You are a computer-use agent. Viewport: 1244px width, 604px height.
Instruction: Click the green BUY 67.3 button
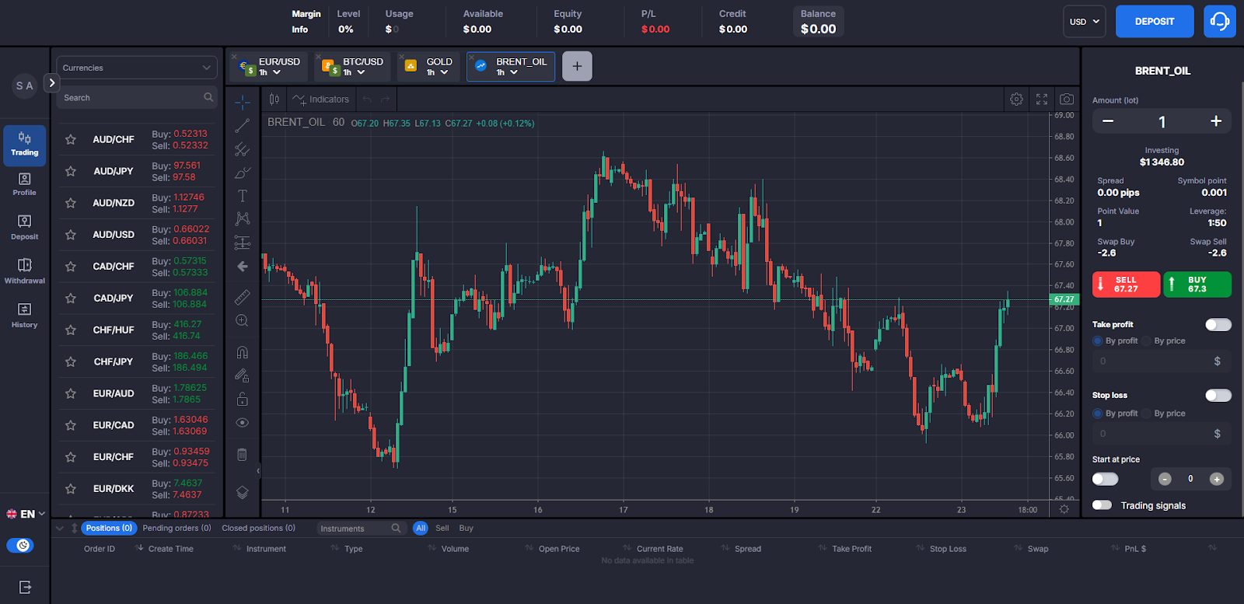click(x=1197, y=285)
